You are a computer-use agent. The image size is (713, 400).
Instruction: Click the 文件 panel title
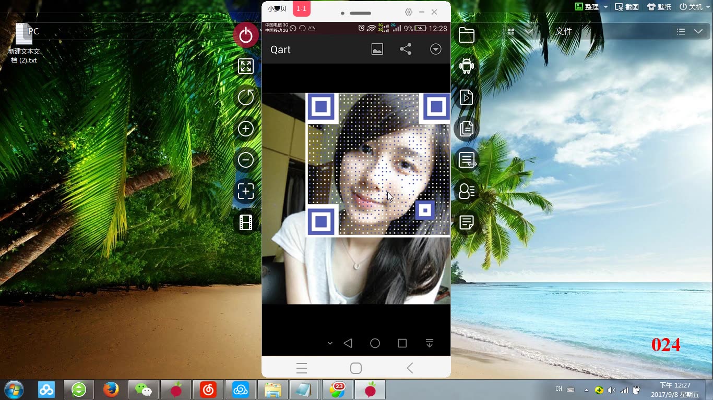(564, 31)
